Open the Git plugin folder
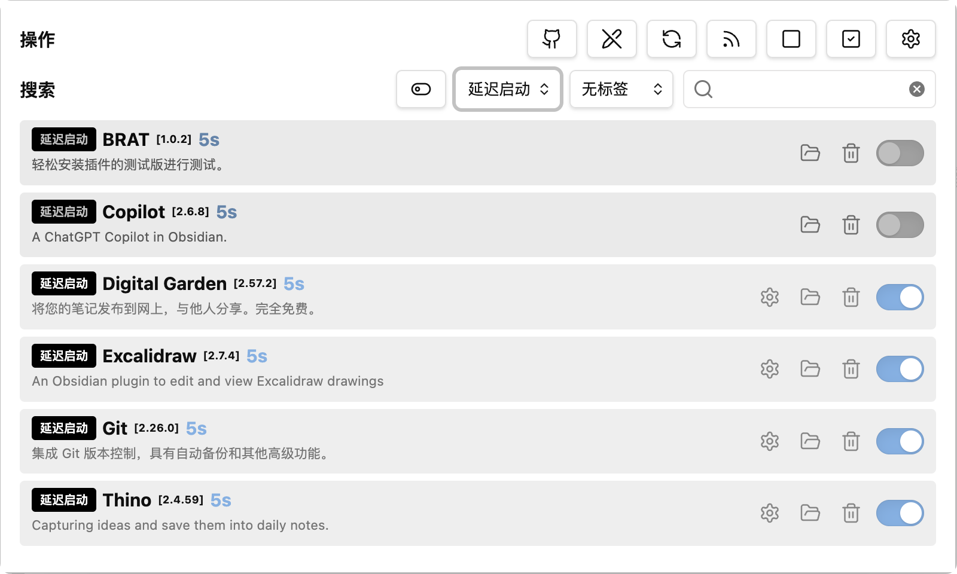957x574 pixels. [810, 441]
